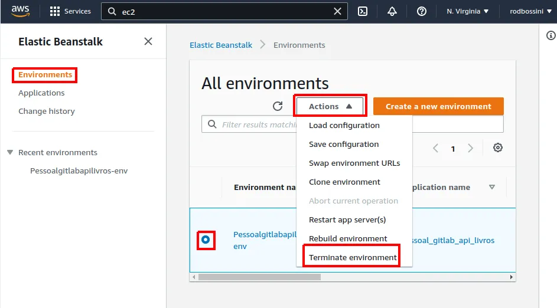The image size is (557, 308).
Task: Select Clone environment
Action: pyautogui.click(x=344, y=182)
